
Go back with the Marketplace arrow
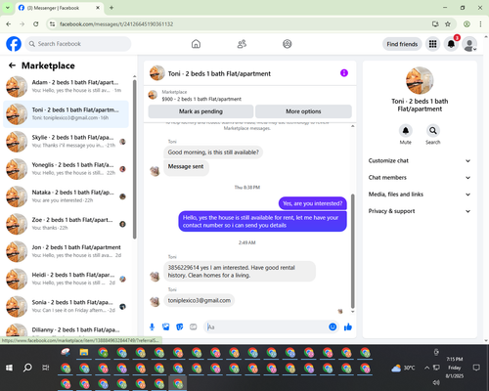pyautogui.click(x=12, y=65)
